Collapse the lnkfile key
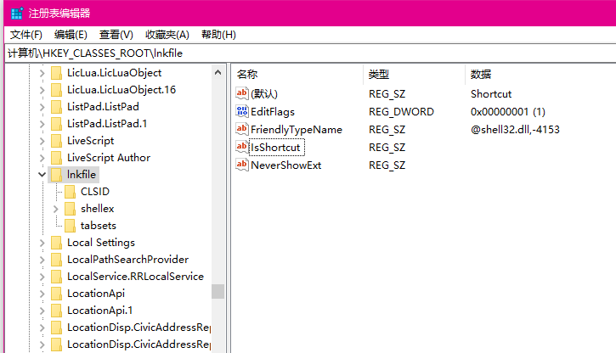The image size is (616, 353). [42, 175]
